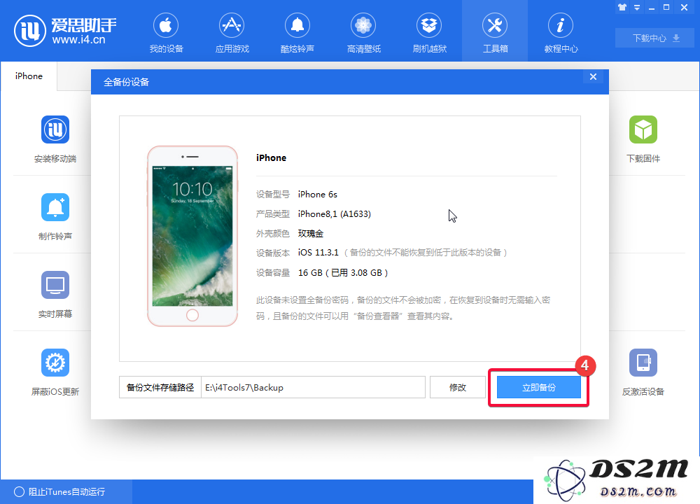The height and width of the screenshot is (504, 700).
Task: Open 我的设备 (My Device) section
Action: (x=166, y=33)
